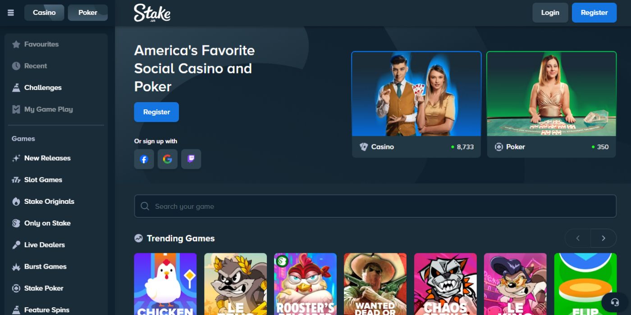Open the Chicken game thumbnail
This screenshot has width=631, height=315.
coord(165,284)
